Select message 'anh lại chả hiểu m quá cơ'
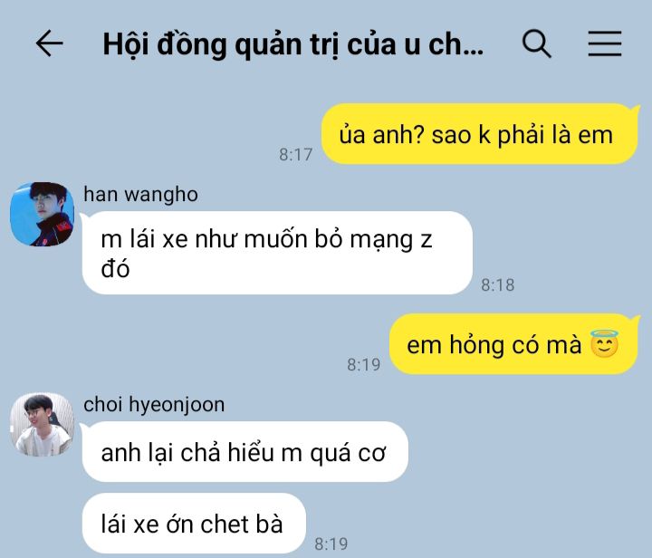The width and height of the screenshot is (652, 558). 244,452
